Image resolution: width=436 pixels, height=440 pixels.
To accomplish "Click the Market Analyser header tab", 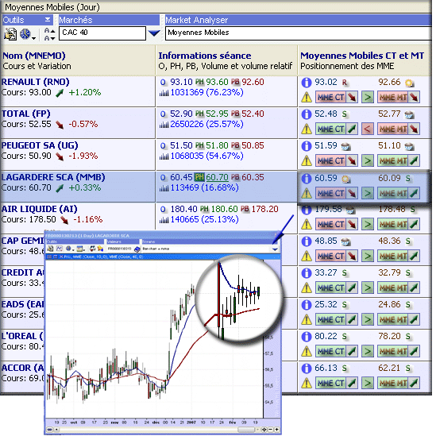I will (298, 20).
